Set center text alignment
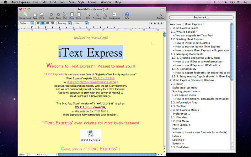Image resolution: width=251 pixels, height=157 pixels. pos(43,23)
